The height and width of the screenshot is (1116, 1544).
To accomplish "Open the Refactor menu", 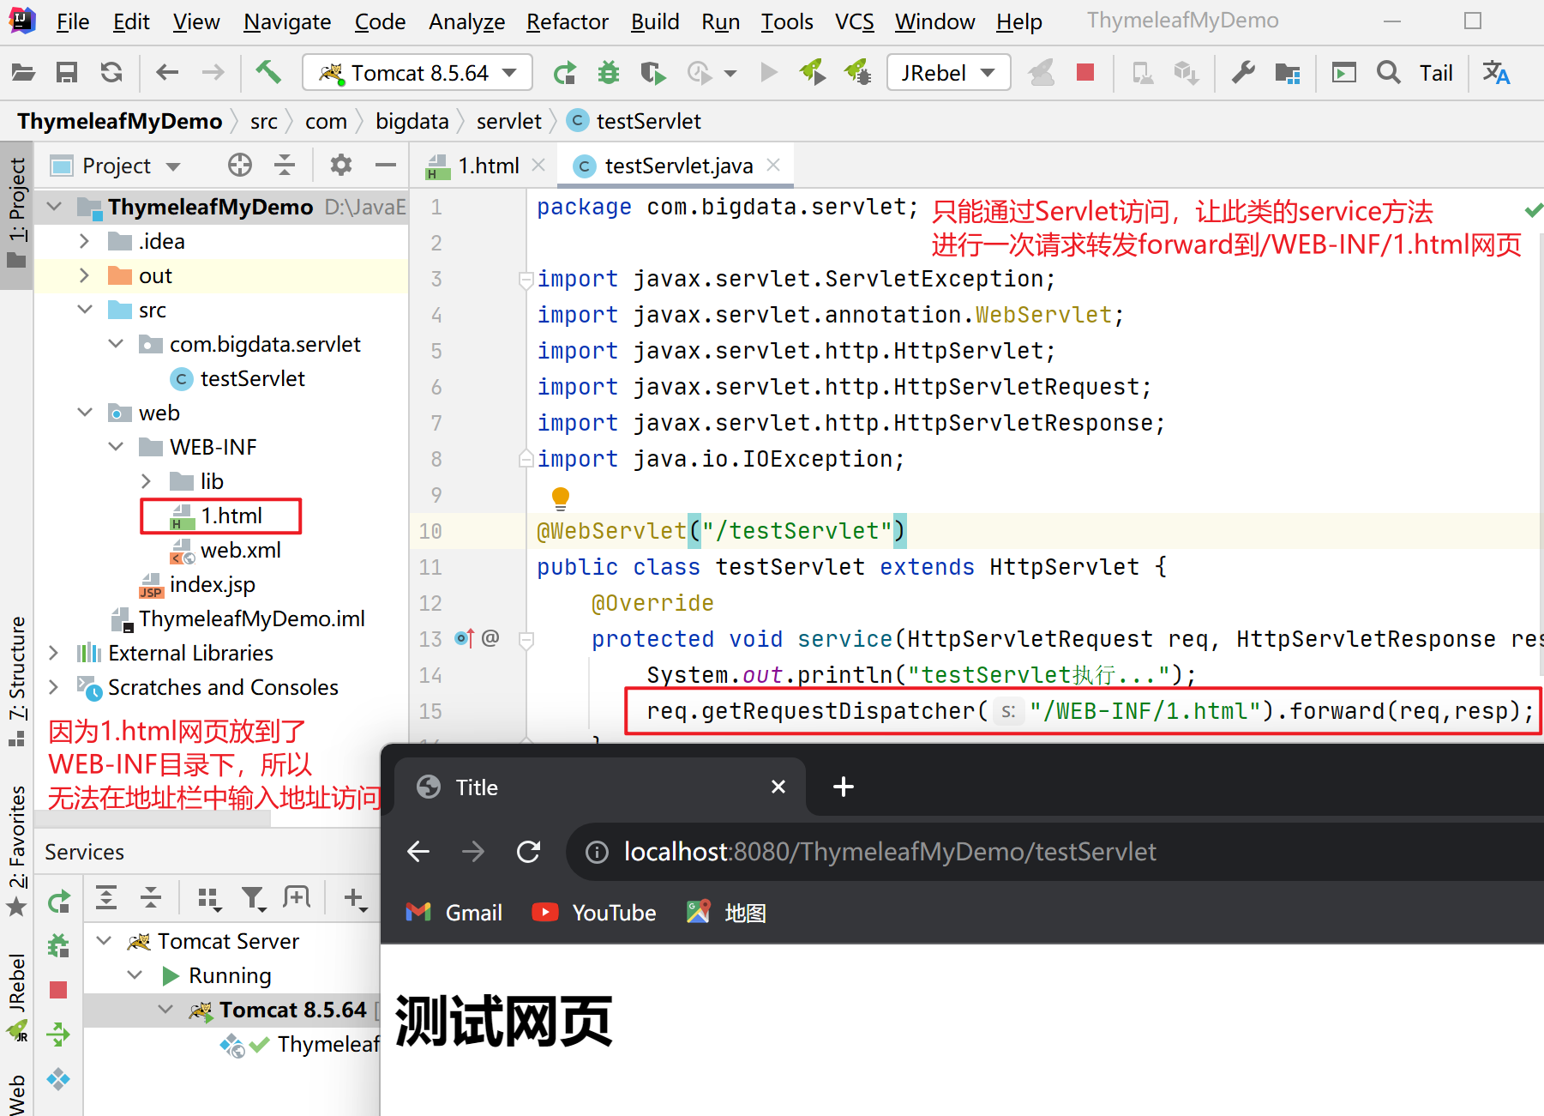I will (x=567, y=21).
